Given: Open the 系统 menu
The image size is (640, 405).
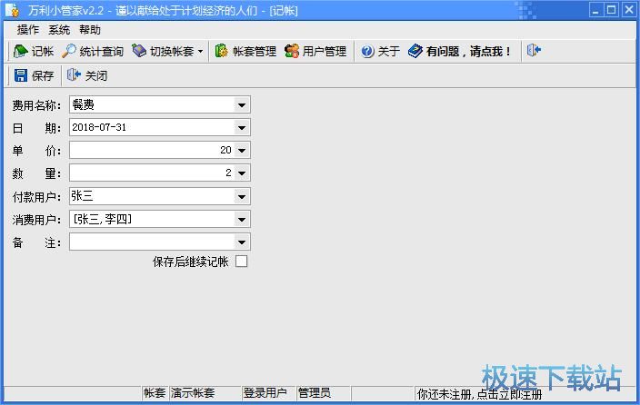Looking at the screenshot, I should (x=59, y=29).
